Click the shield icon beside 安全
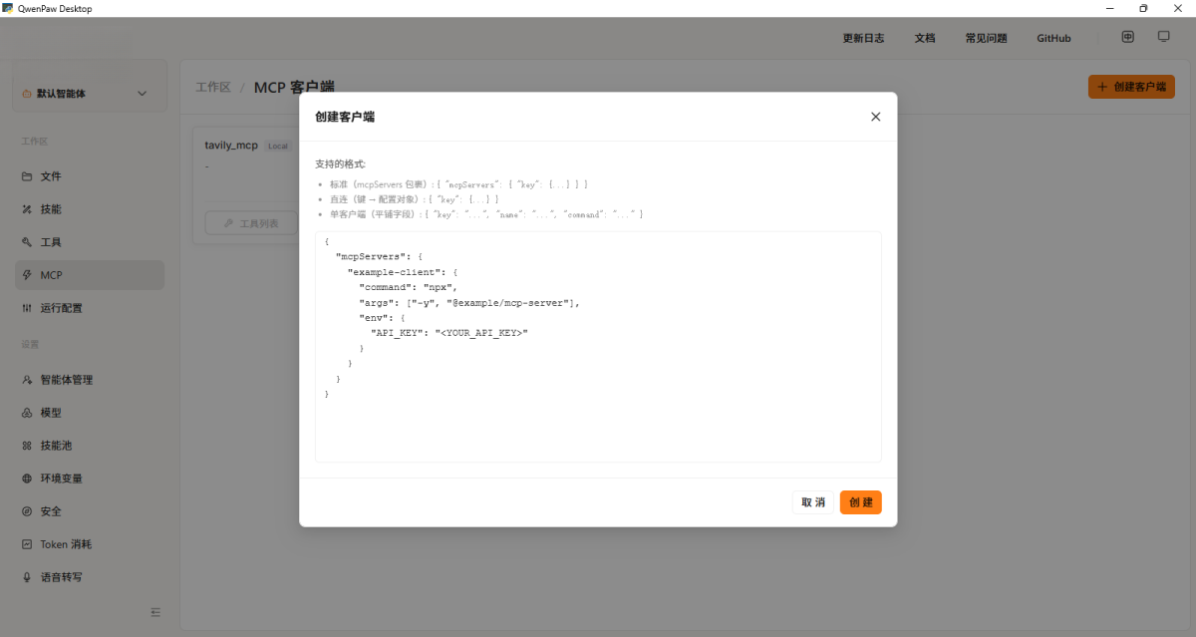 coord(27,511)
